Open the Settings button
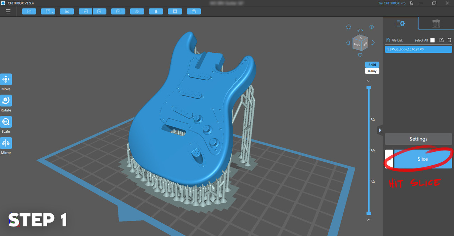454x236 pixels. coord(418,139)
